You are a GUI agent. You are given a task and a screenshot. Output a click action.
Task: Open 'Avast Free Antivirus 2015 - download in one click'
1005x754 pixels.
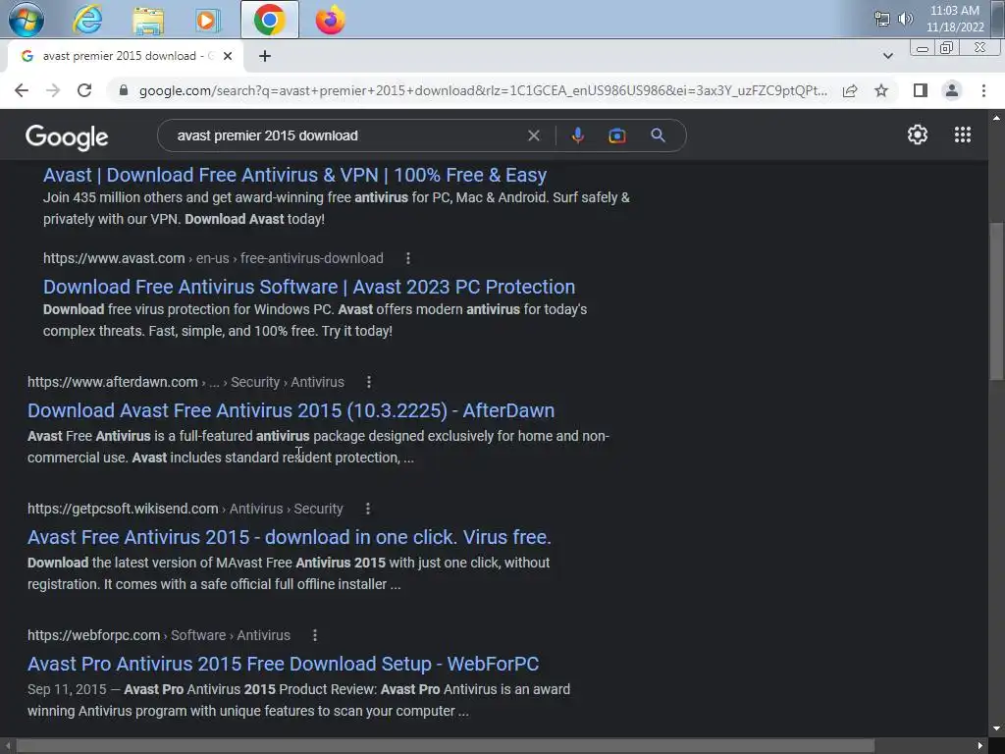(x=290, y=537)
